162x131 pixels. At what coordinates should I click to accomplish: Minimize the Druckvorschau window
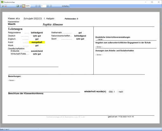click(x=145, y=2)
